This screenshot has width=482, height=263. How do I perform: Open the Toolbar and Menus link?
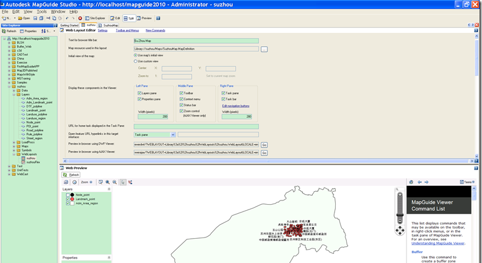[x=127, y=30]
